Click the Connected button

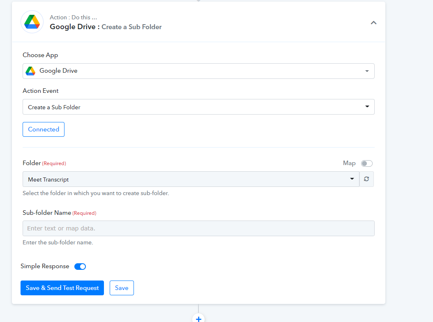[x=44, y=129]
